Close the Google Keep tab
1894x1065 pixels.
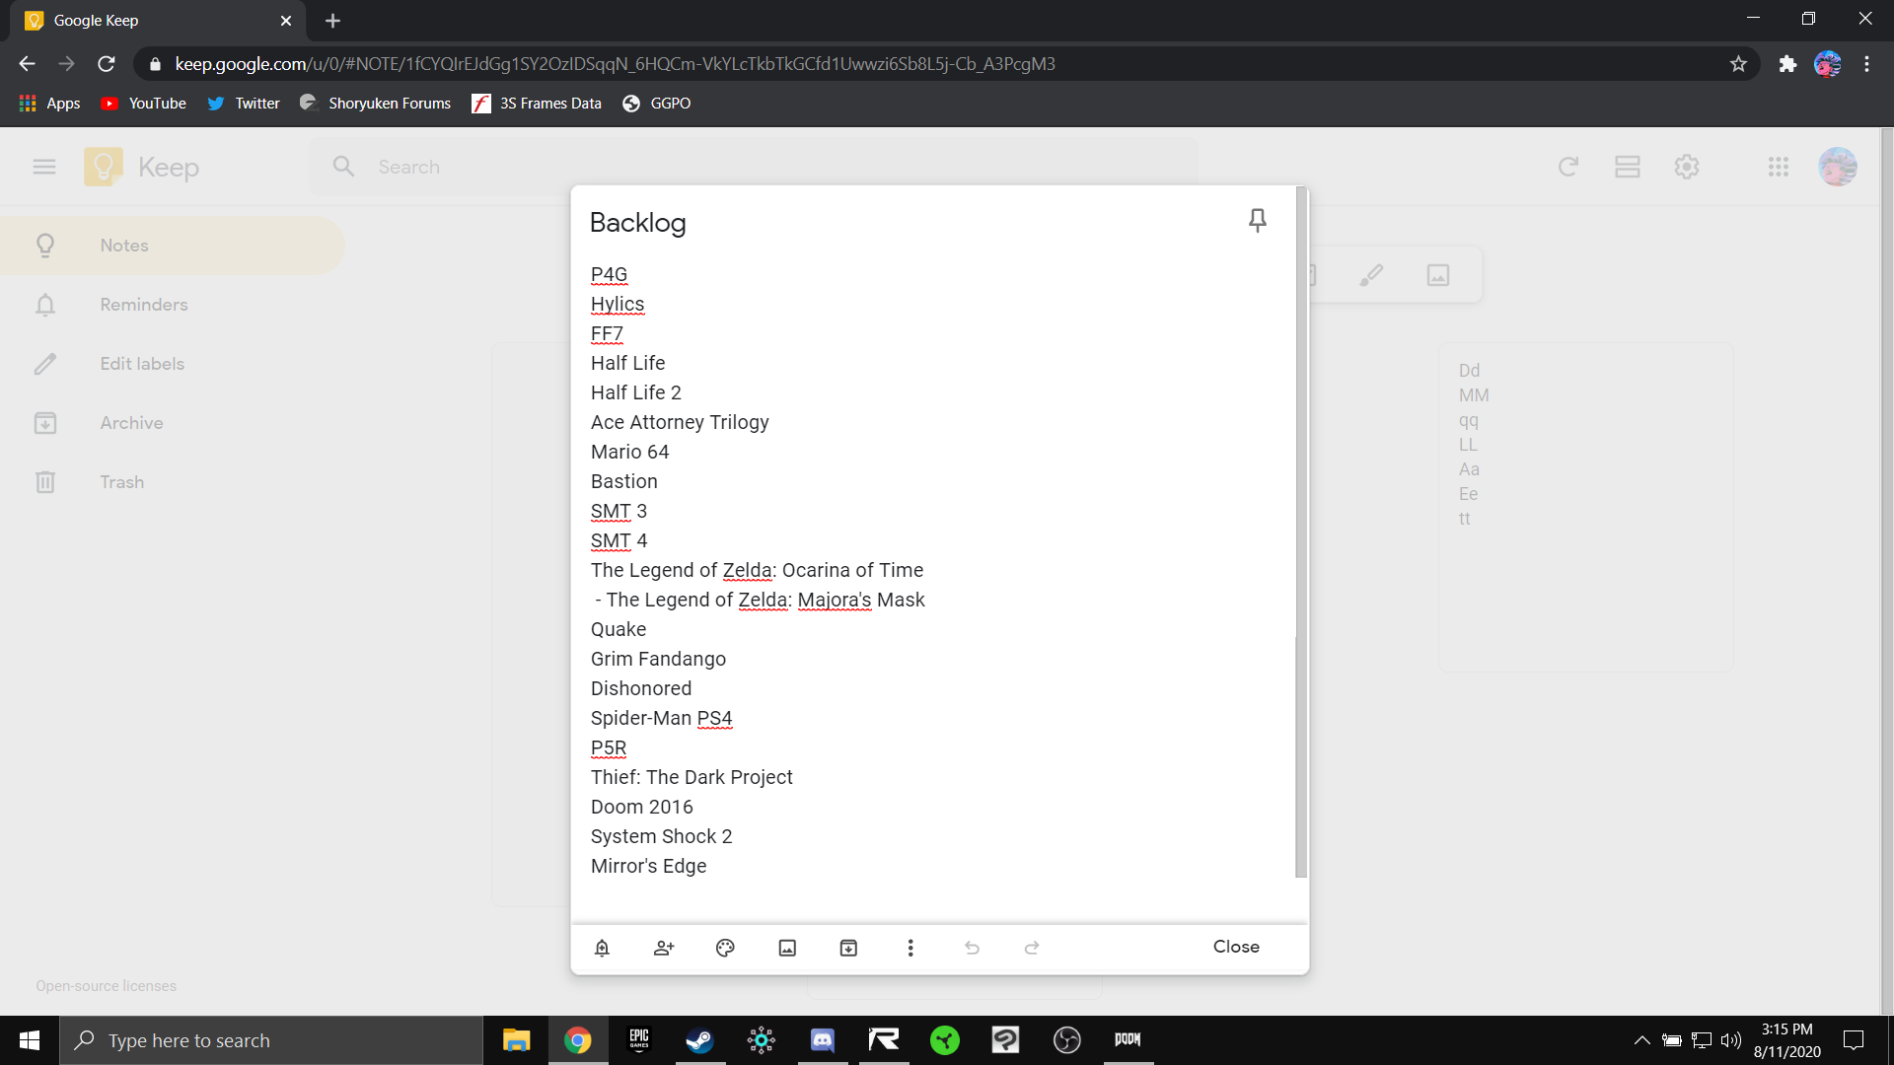pos(286,21)
